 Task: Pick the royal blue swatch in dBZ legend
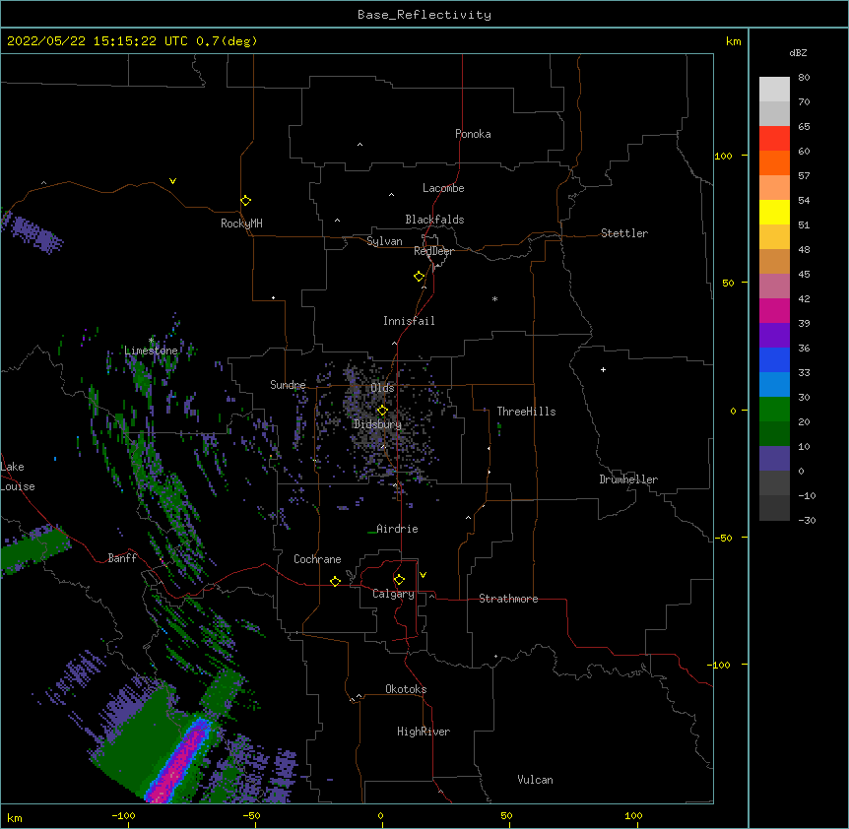[x=774, y=359]
